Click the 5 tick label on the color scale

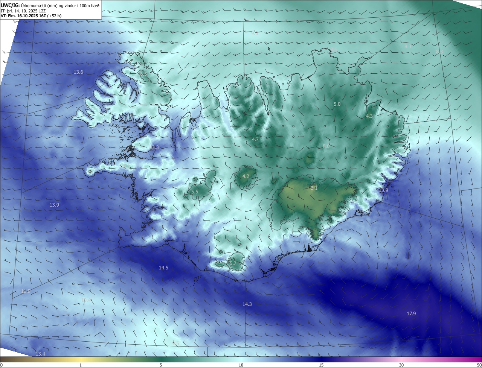pos(161,365)
